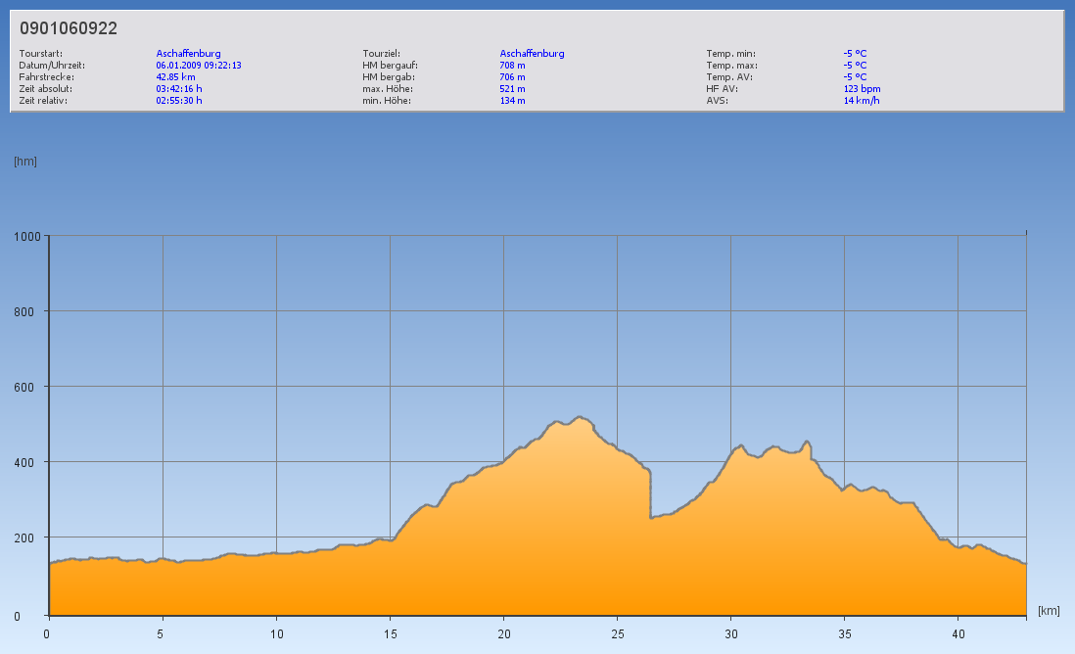Image resolution: width=1075 pixels, height=654 pixels.
Task: Click the min. Höhe value 134 m
Action: tap(512, 101)
